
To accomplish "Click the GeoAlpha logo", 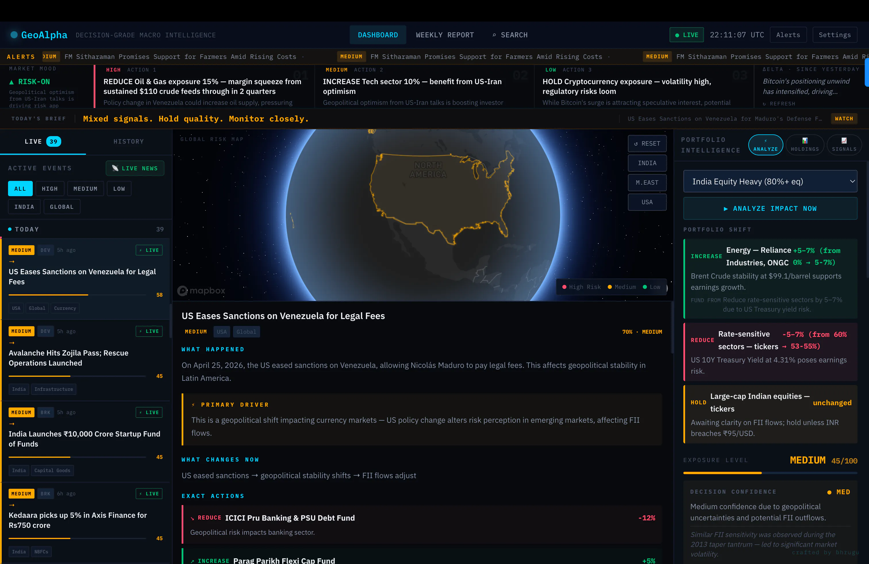I will point(39,35).
